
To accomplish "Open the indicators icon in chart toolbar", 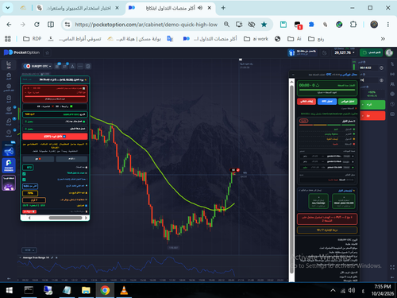I will click(65, 66).
